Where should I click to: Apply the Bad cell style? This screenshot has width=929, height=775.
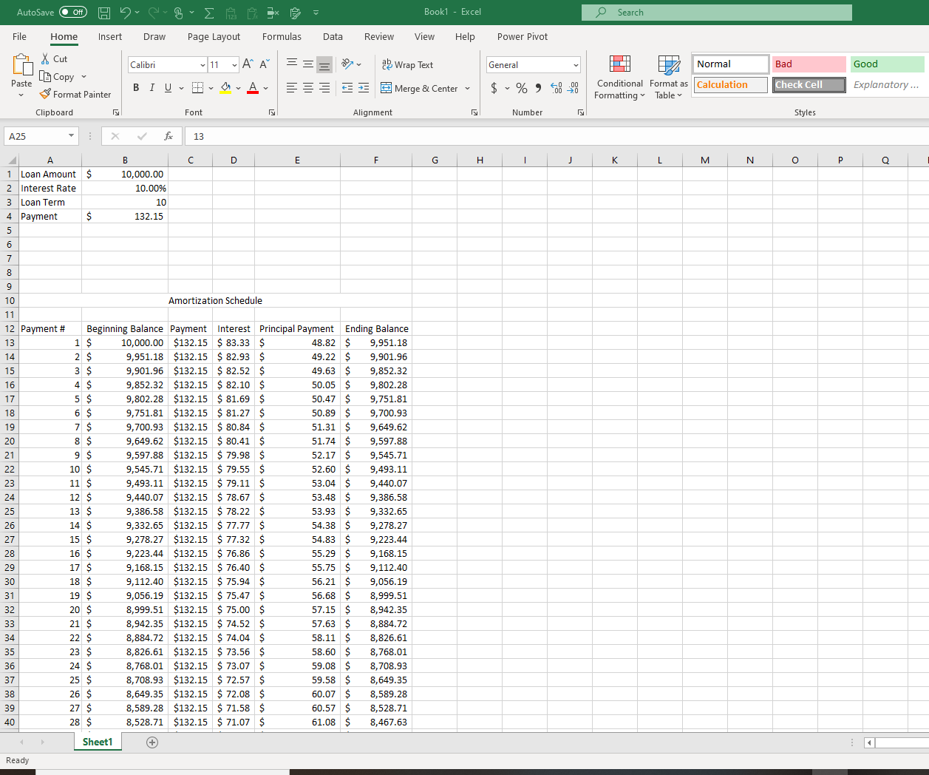[x=809, y=64]
